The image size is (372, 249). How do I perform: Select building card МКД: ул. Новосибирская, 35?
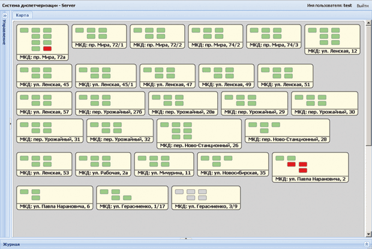coord(233,164)
